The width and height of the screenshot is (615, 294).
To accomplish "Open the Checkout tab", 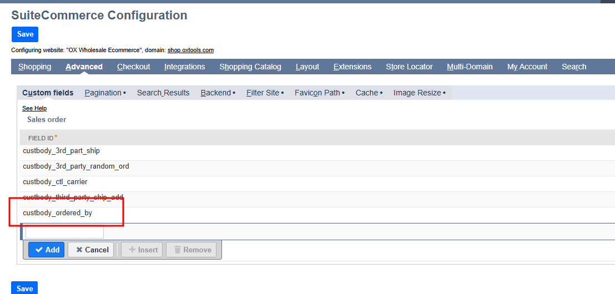I will [133, 67].
